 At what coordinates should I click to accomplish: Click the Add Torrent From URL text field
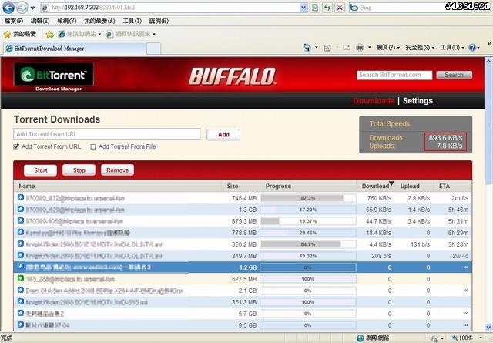pyautogui.click(x=106, y=134)
